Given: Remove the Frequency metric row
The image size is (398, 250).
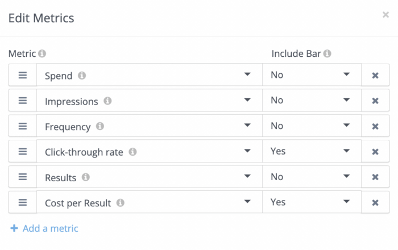Looking at the screenshot, I should coord(375,126).
